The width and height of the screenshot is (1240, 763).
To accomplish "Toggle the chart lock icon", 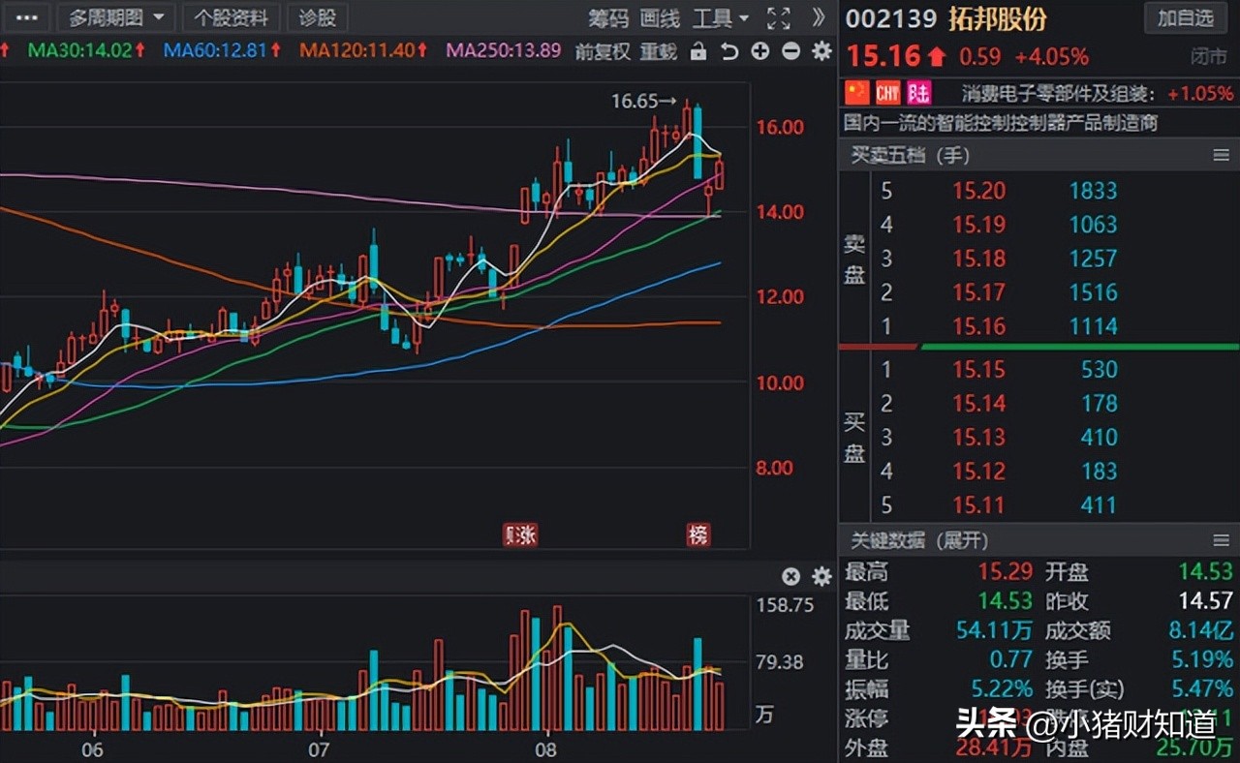I will click(x=700, y=52).
